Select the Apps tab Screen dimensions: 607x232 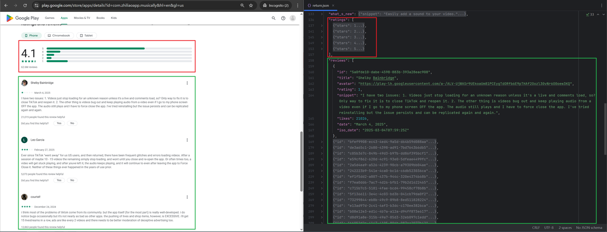(64, 18)
